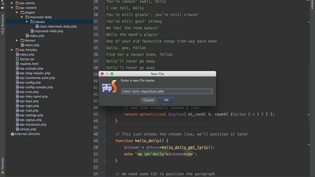This screenshot has width=315, height=177.
Task: Click the license.txt text file icon
Action: pos(18,59)
